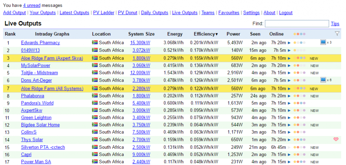Open Silverton PTA -cctech link
The image size is (346, 165).
pyautogui.click(x=43, y=147)
